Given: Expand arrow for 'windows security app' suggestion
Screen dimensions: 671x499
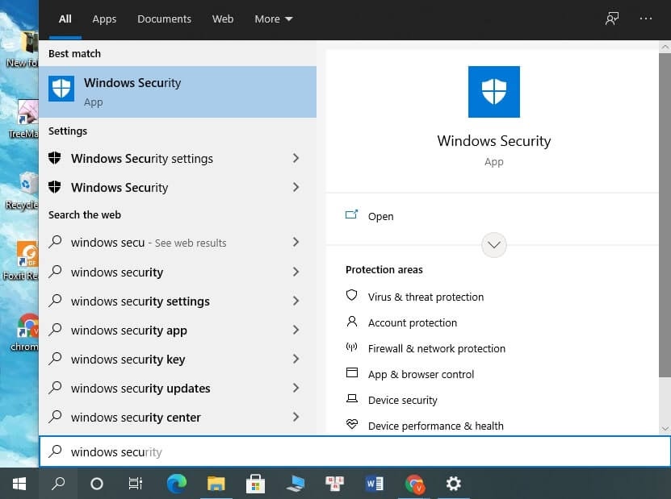Looking at the screenshot, I should [x=296, y=330].
